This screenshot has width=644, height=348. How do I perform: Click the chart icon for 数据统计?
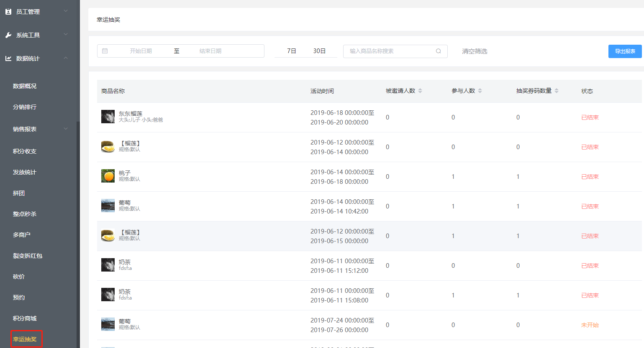(8, 58)
